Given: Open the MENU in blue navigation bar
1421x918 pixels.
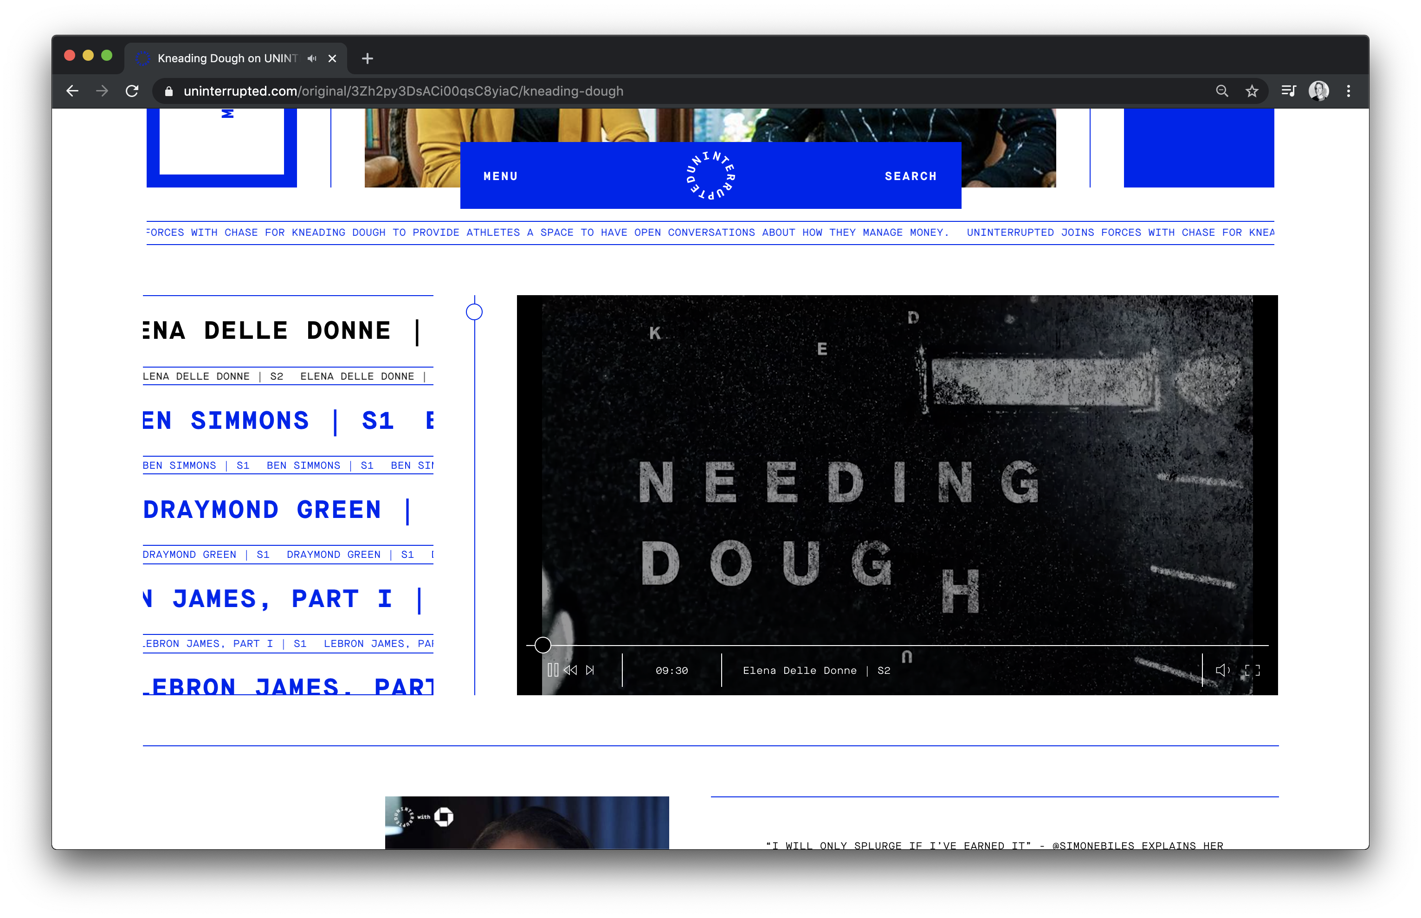Looking at the screenshot, I should pos(501,176).
